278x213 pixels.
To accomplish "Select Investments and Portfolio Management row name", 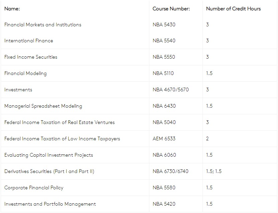I will click(x=50, y=204).
